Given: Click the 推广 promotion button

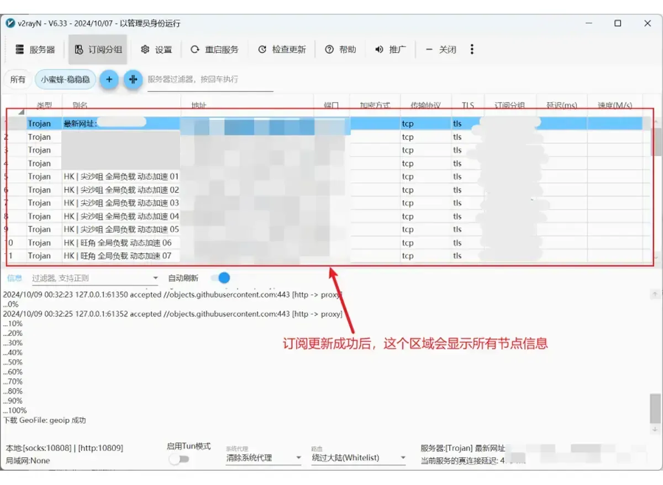Looking at the screenshot, I should (x=390, y=49).
